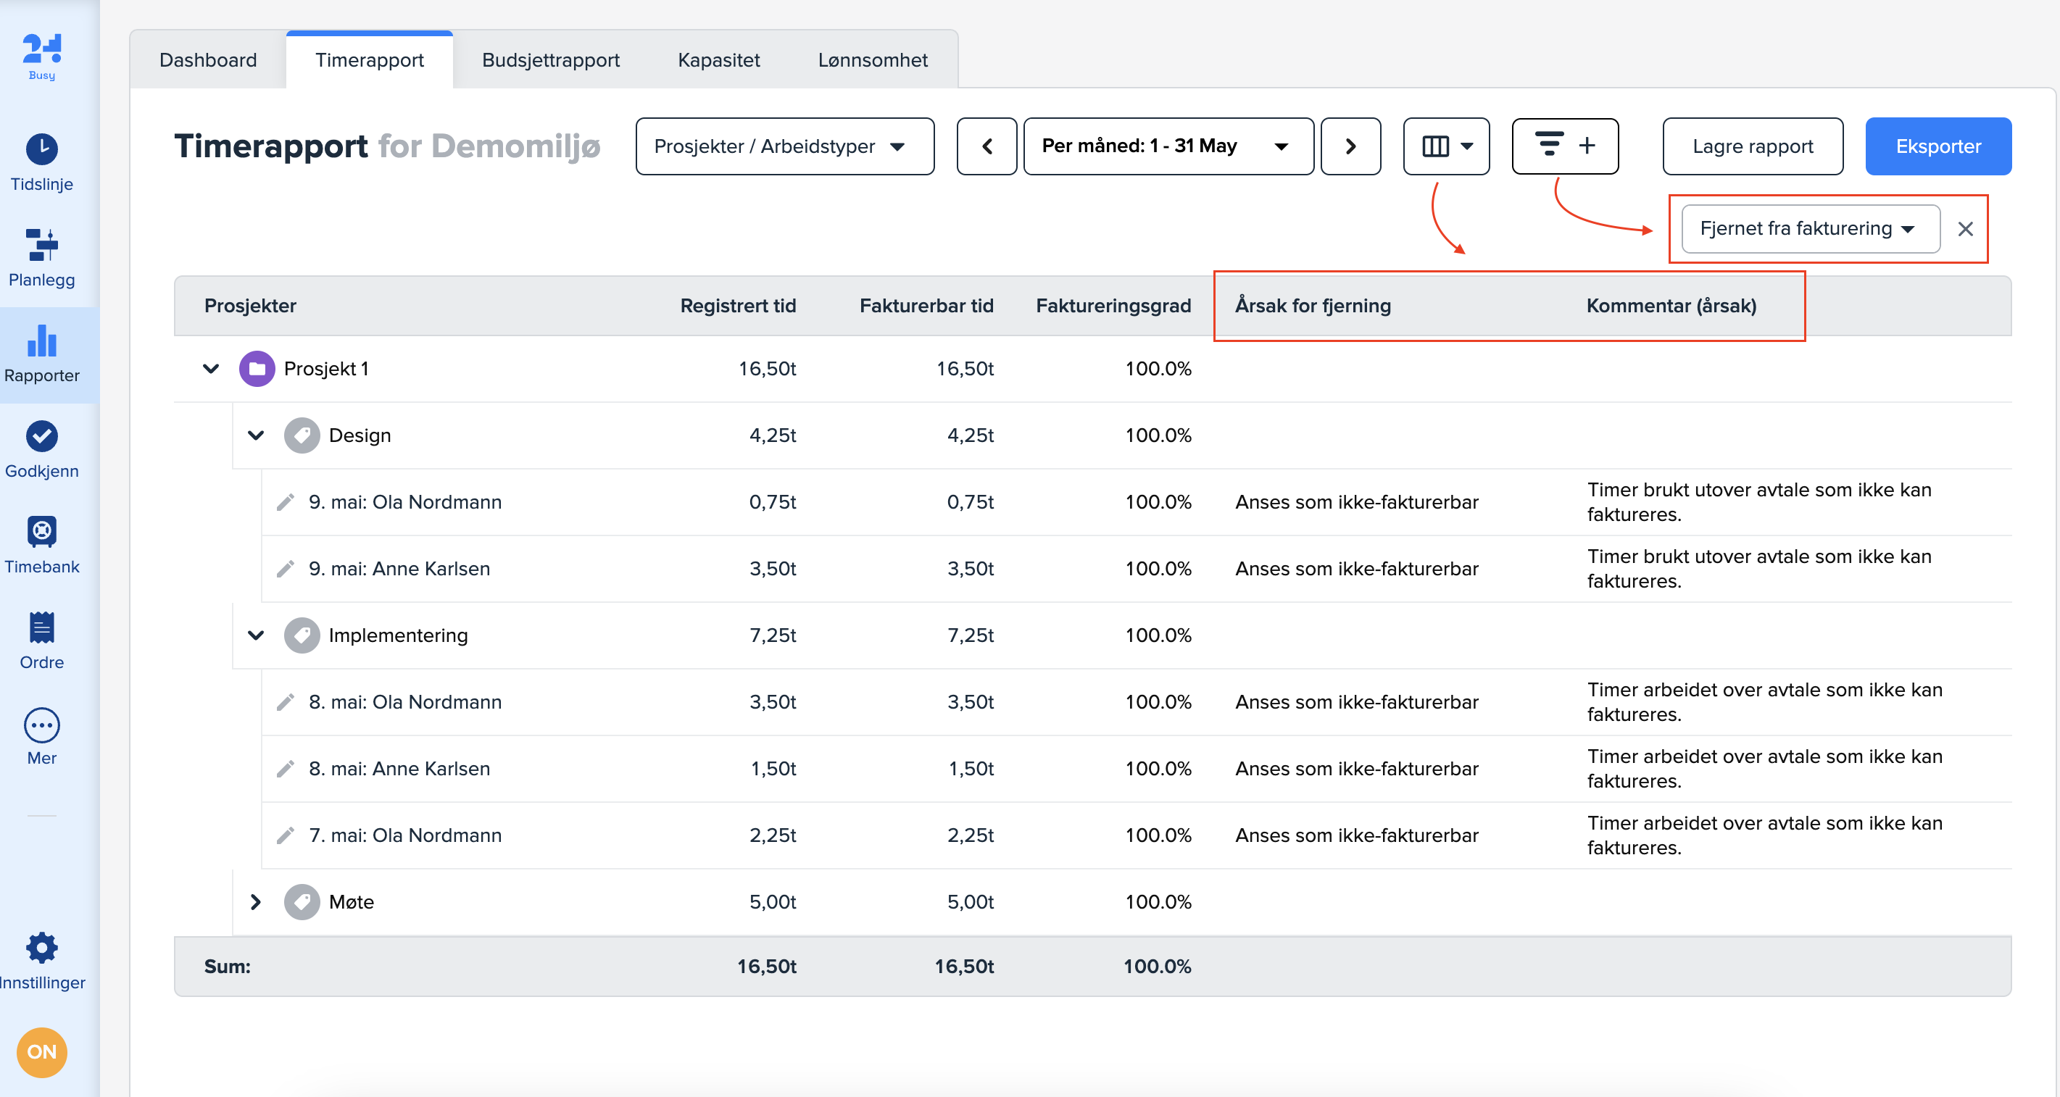Click the add filter button
The width and height of the screenshot is (2060, 1097).
click(1564, 146)
